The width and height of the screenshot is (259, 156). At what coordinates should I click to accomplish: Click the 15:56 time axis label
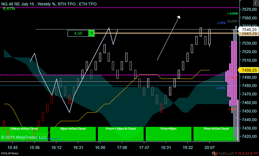click(34, 148)
